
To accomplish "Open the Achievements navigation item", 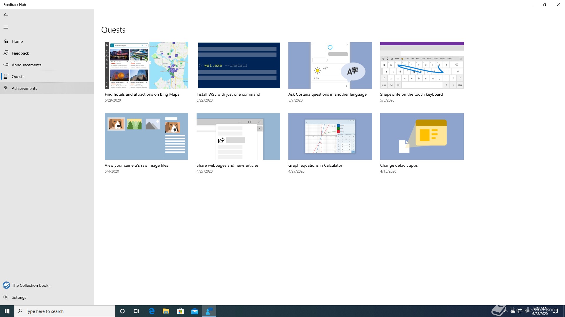I will tap(47, 88).
